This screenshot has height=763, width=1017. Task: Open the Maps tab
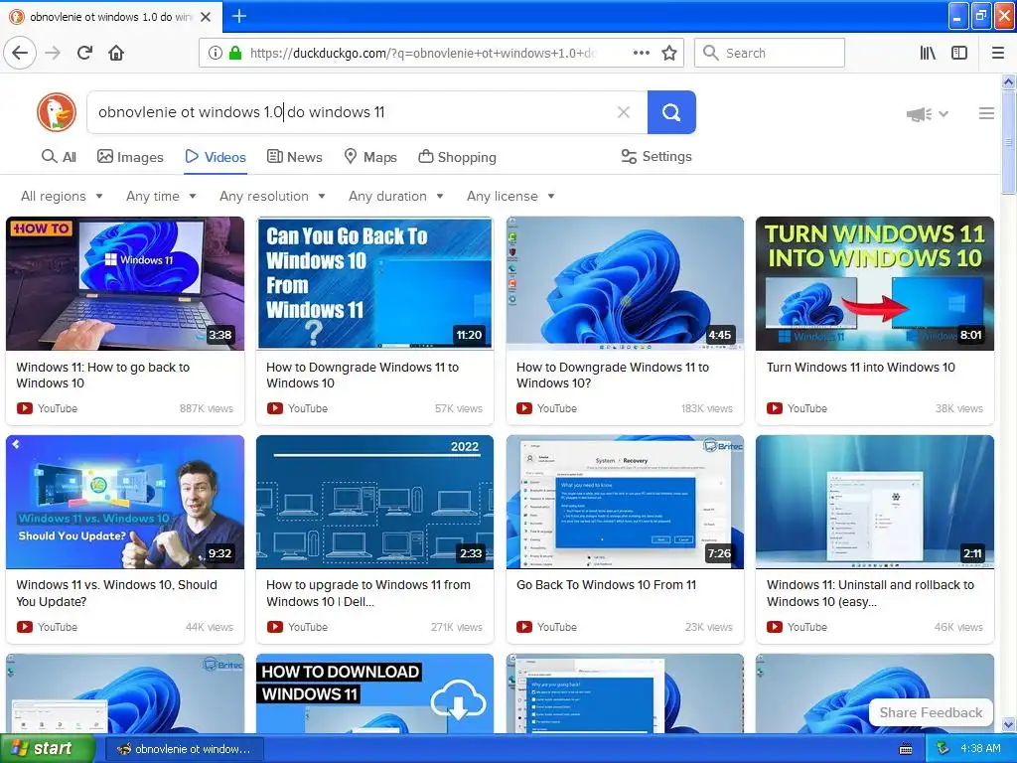pos(370,157)
